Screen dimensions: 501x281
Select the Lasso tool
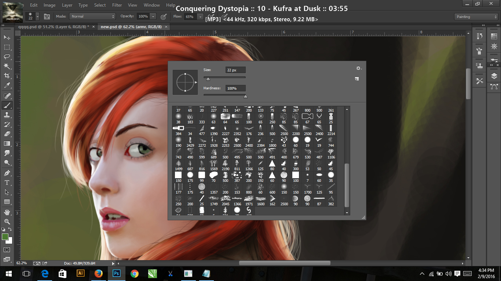(x=7, y=57)
